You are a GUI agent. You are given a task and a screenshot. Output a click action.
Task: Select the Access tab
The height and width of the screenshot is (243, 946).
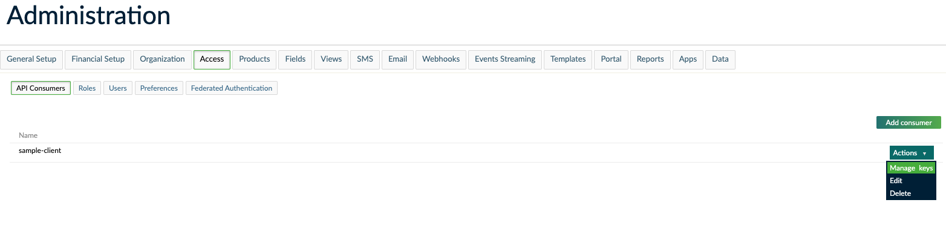tap(212, 59)
